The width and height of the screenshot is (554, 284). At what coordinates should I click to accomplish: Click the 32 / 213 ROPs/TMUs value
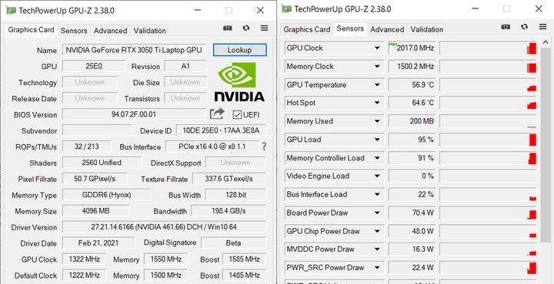click(86, 147)
